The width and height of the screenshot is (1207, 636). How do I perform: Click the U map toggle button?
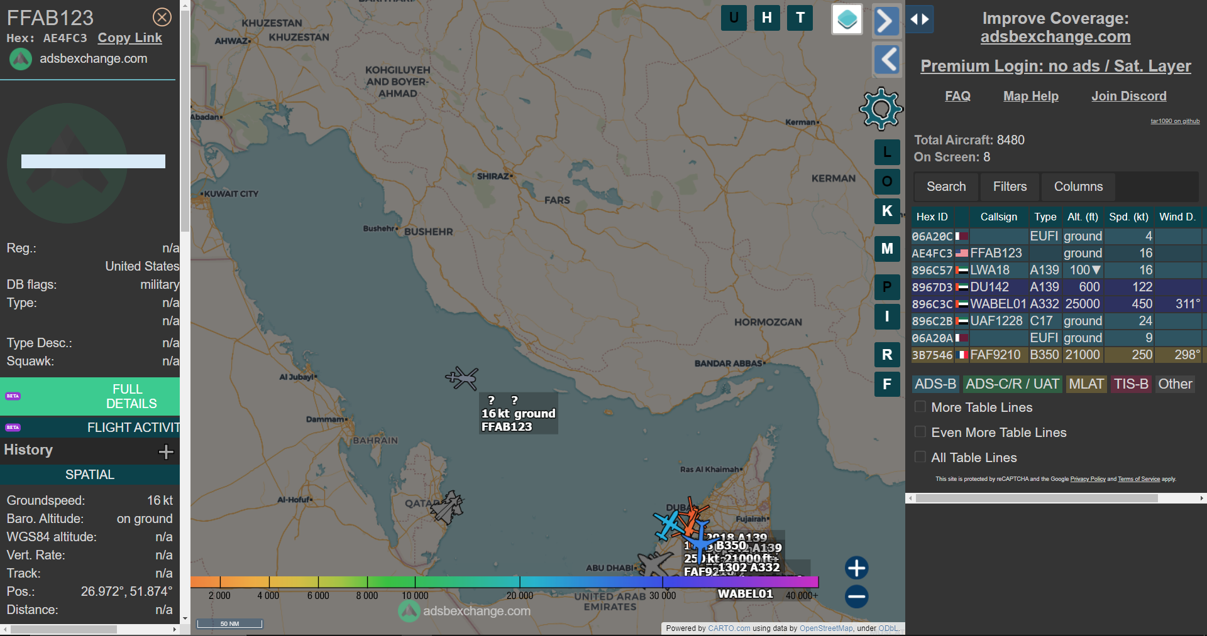(x=734, y=18)
